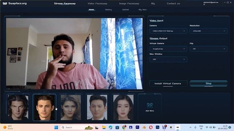Open the Windows Start menu
This screenshot has height=131, width=234.
[56, 127]
